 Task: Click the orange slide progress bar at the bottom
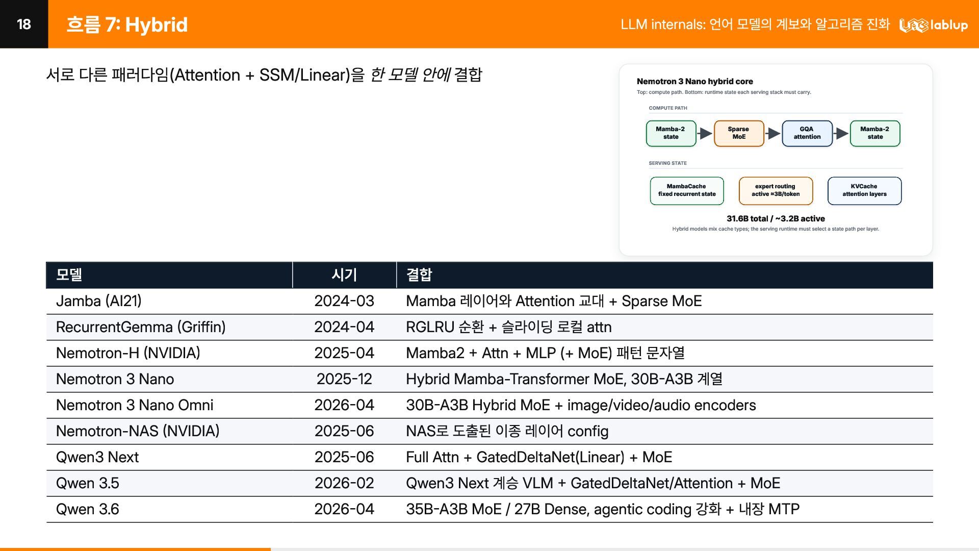135,549
